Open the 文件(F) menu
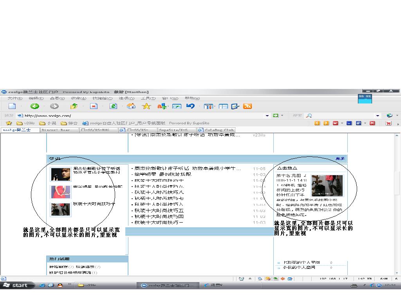The height and width of the screenshot is (301, 401). point(15,98)
